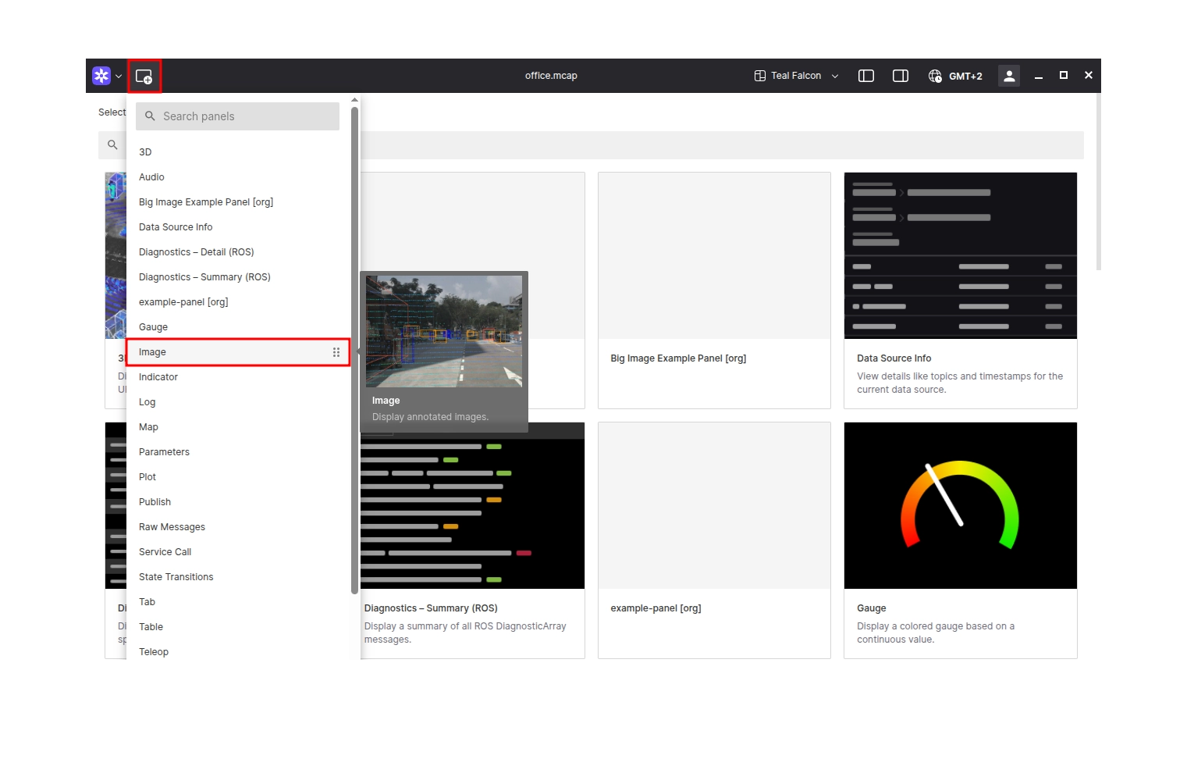Open the Teal Falcon layout dropdown
The image size is (1187, 777).
[x=795, y=75]
